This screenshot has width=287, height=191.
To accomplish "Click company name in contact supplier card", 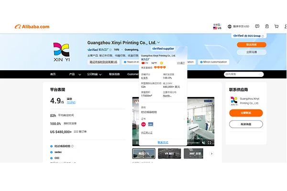I will click(250, 101).
